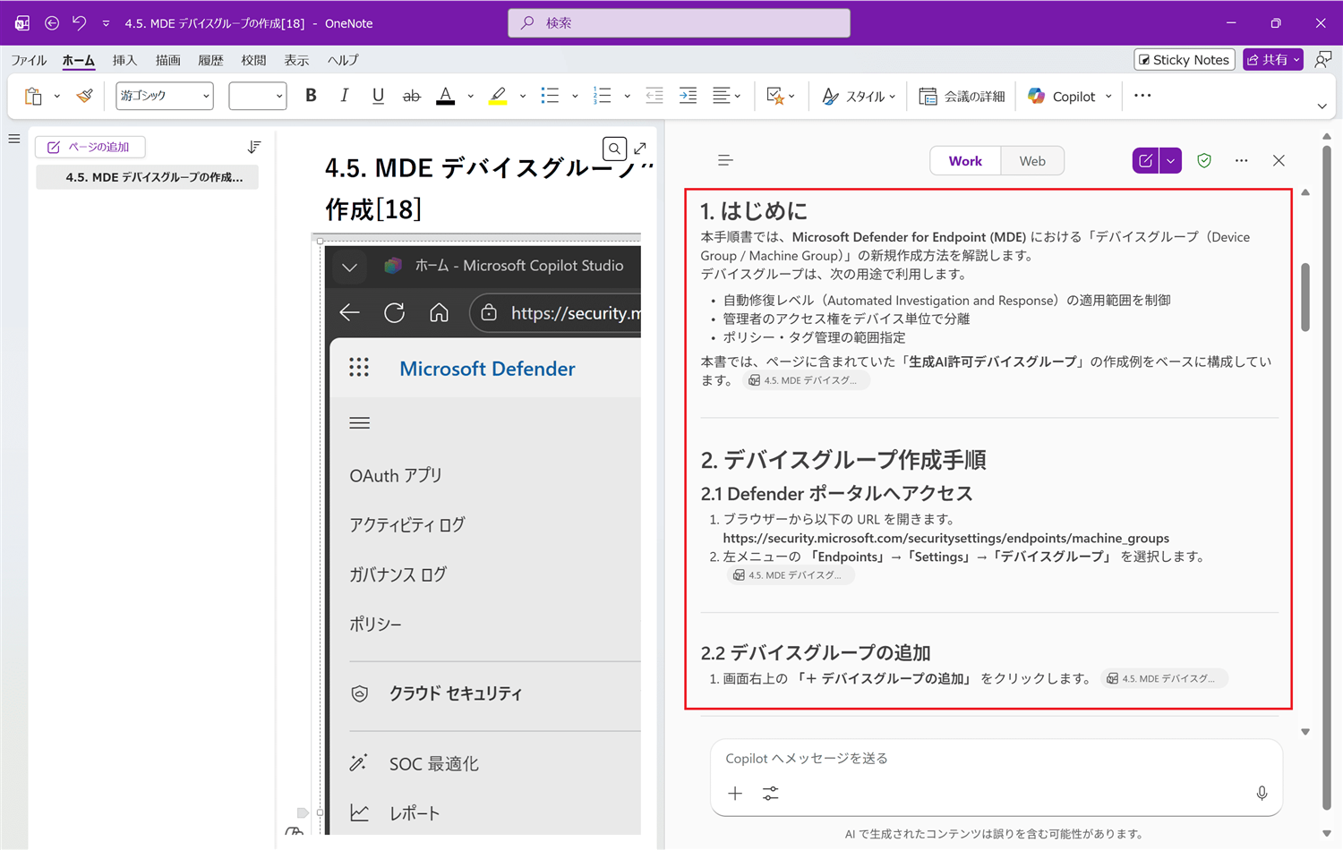The image size is (1343, 850).
Task: Click the OneNote back arrow in title bar
Action: (52, 23)
